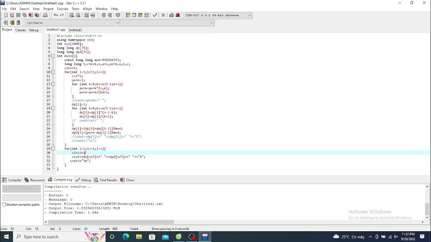431x242 pixels.
Task: Open Microsoft Edge from the taskbar
Action: (126, 237)
